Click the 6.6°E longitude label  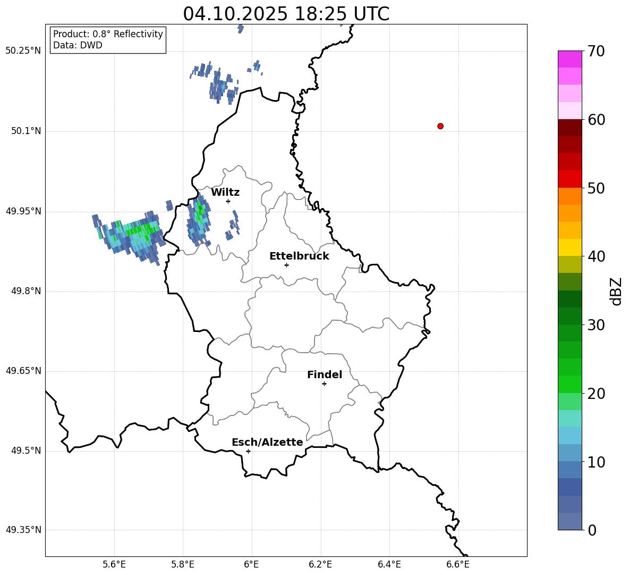pyautogui.click(x=458, y=564)
